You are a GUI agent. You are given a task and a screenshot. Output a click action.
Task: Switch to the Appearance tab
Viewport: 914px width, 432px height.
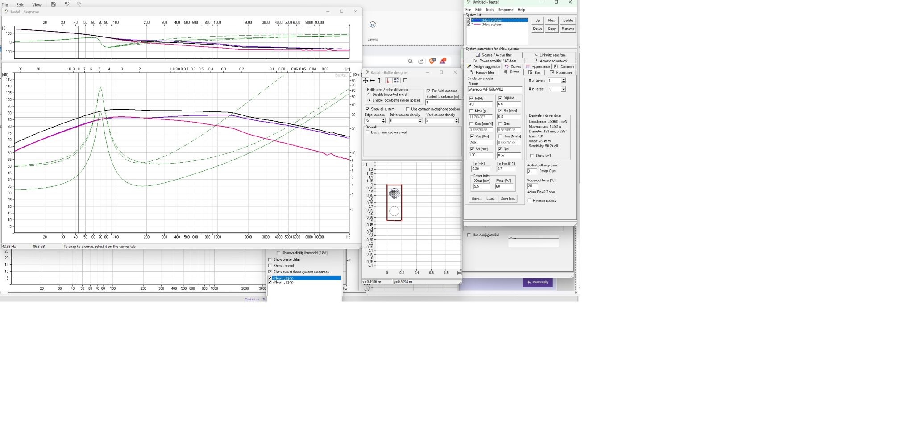[x=538, y=66]
